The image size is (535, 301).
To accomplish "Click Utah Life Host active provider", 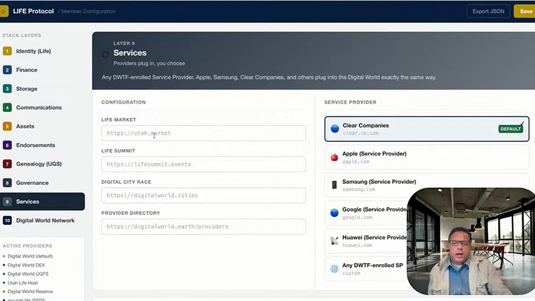I will [23, 282].
